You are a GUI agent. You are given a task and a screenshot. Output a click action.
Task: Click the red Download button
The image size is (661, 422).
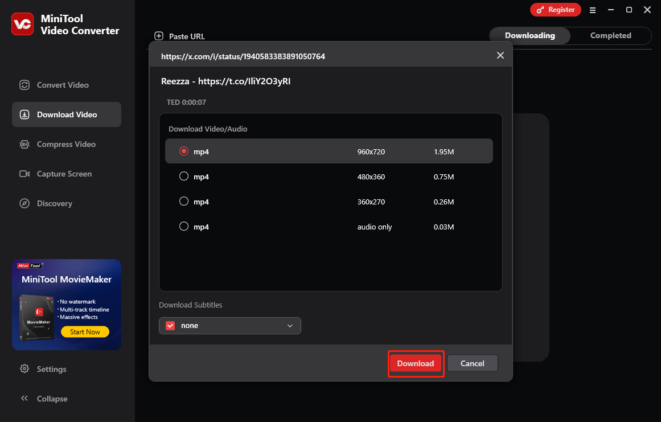pyautogui.click(x=416, y=363)
